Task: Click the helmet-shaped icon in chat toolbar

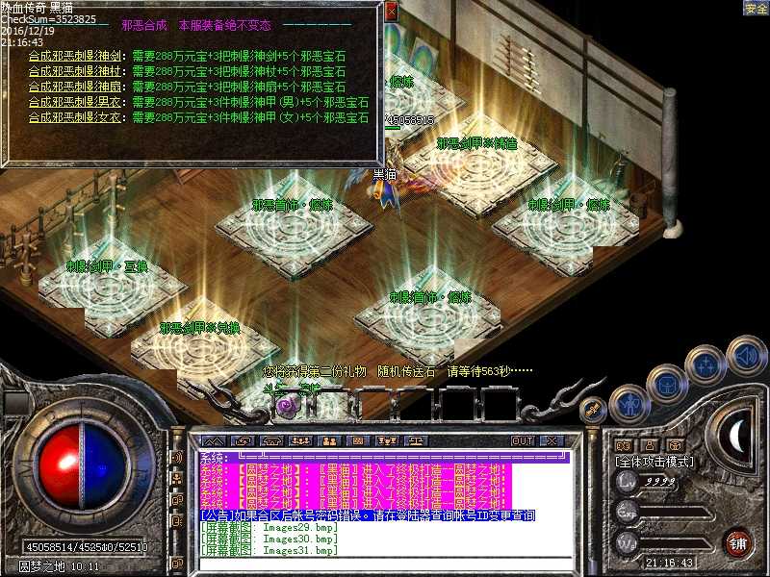Action: [x=271, y=440]
